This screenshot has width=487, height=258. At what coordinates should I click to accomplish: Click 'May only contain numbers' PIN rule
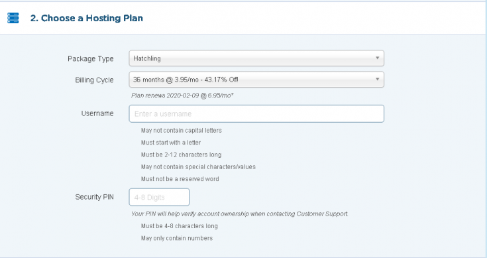click(177, 238)
